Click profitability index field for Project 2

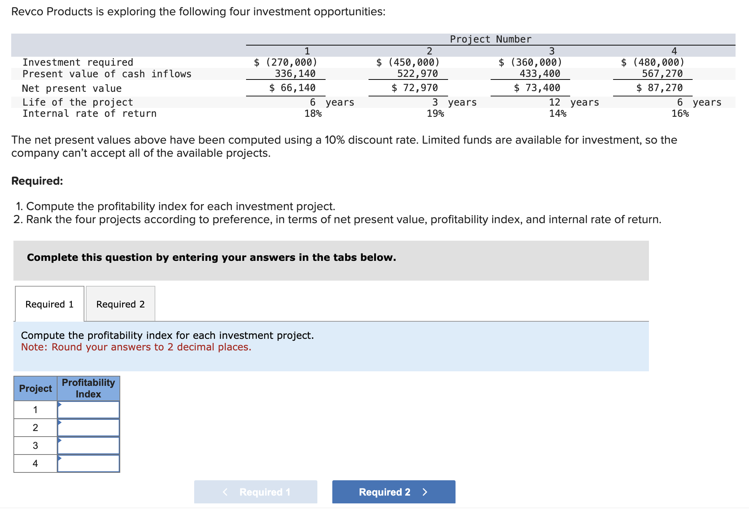[x=88, y=428]
